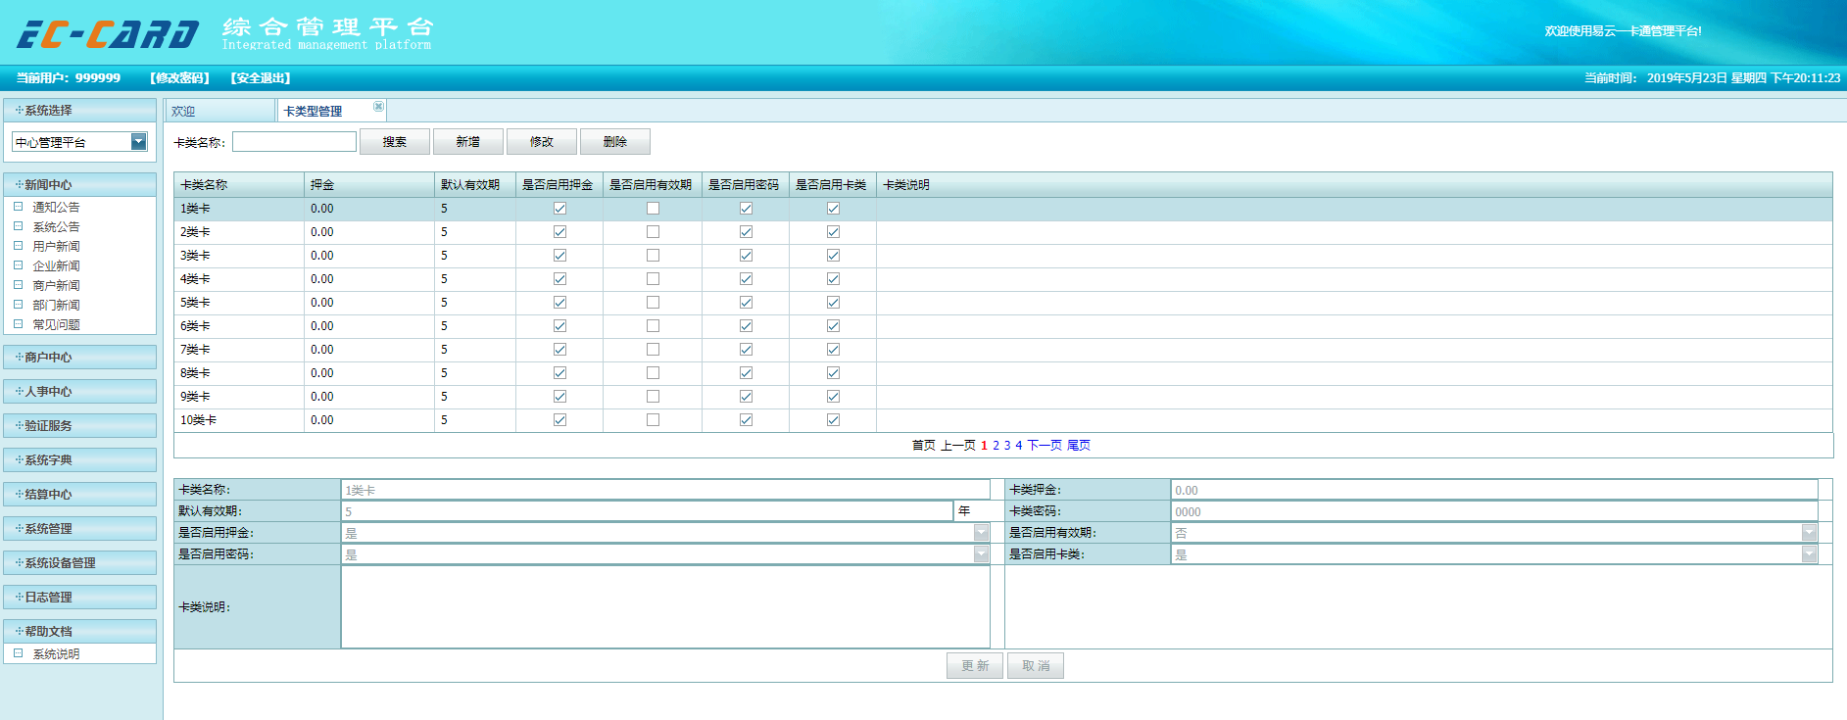Toggle 是否启用有效期 checkbox for 2类卡
The image size is (1847, 720).
(x=653, y=232)
